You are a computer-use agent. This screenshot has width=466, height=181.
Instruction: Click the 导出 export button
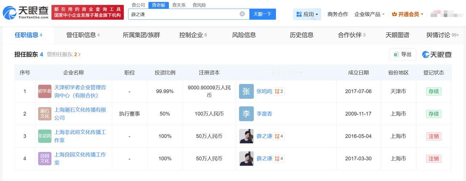pos(403,54)
